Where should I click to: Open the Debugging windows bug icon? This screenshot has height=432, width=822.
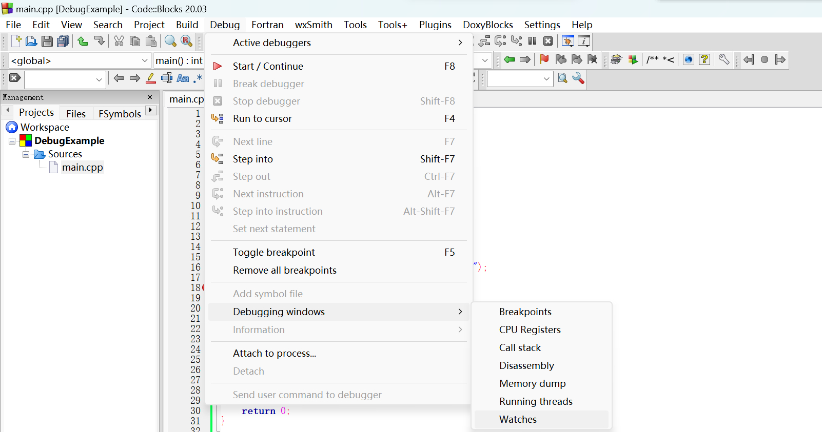tap(567, 41)
